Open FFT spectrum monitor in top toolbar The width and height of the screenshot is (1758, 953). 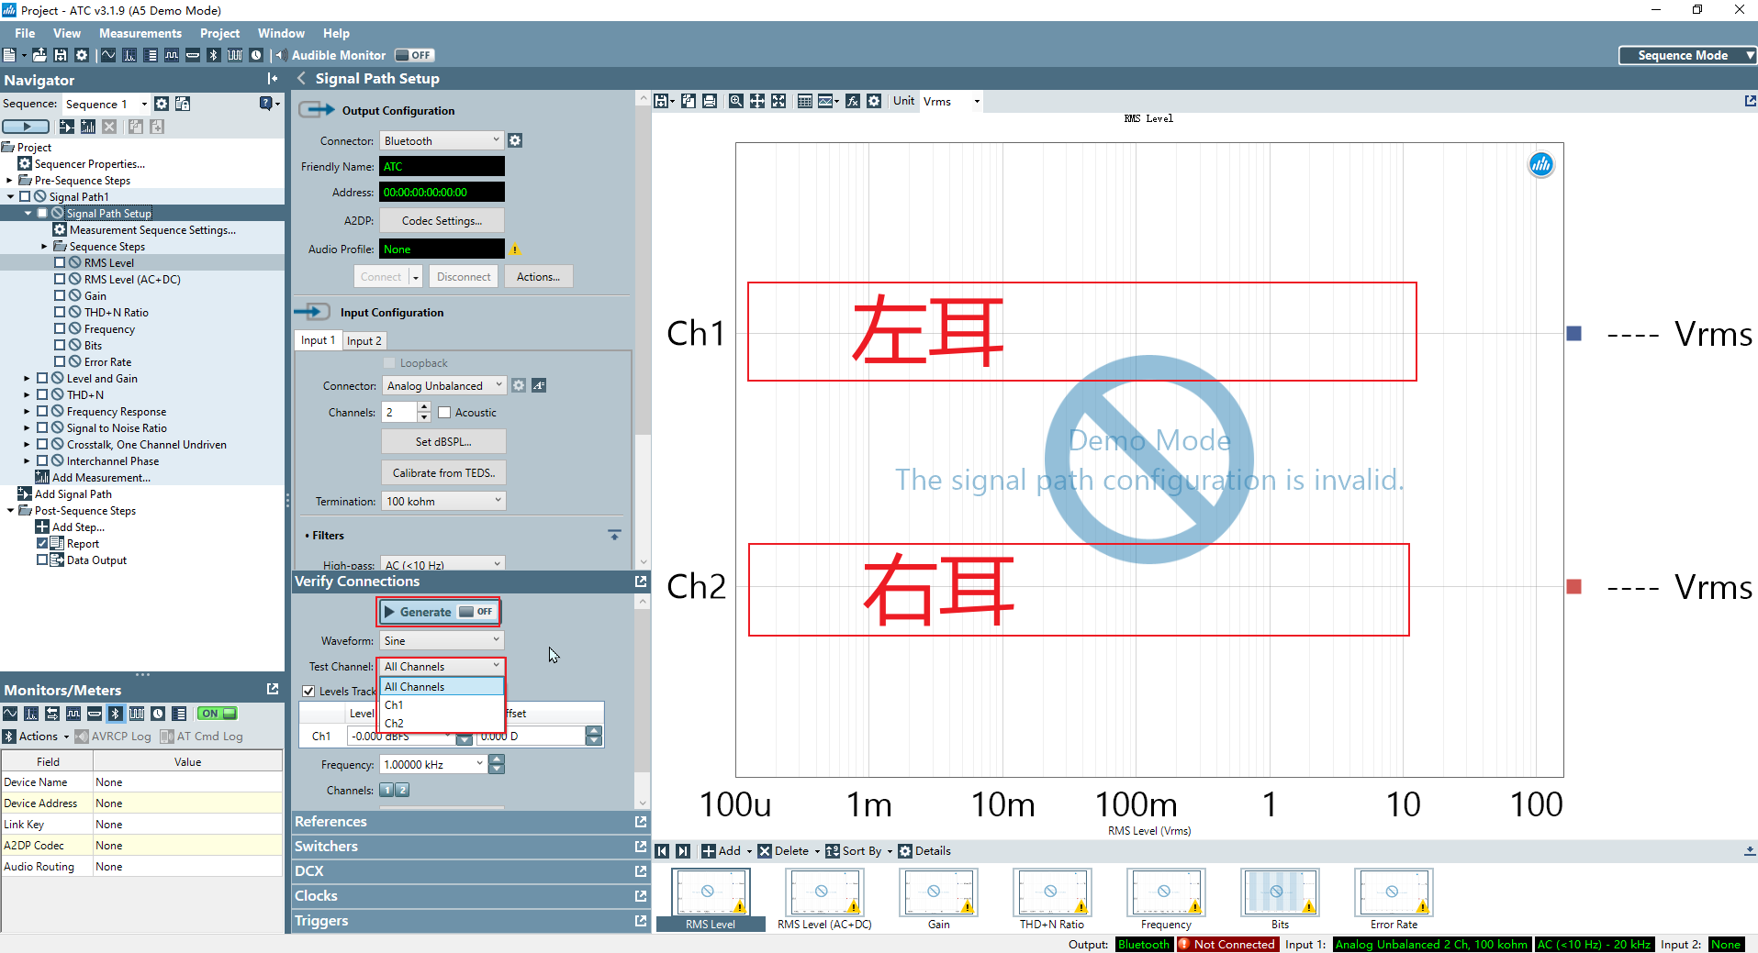click(x=129, y=55)
